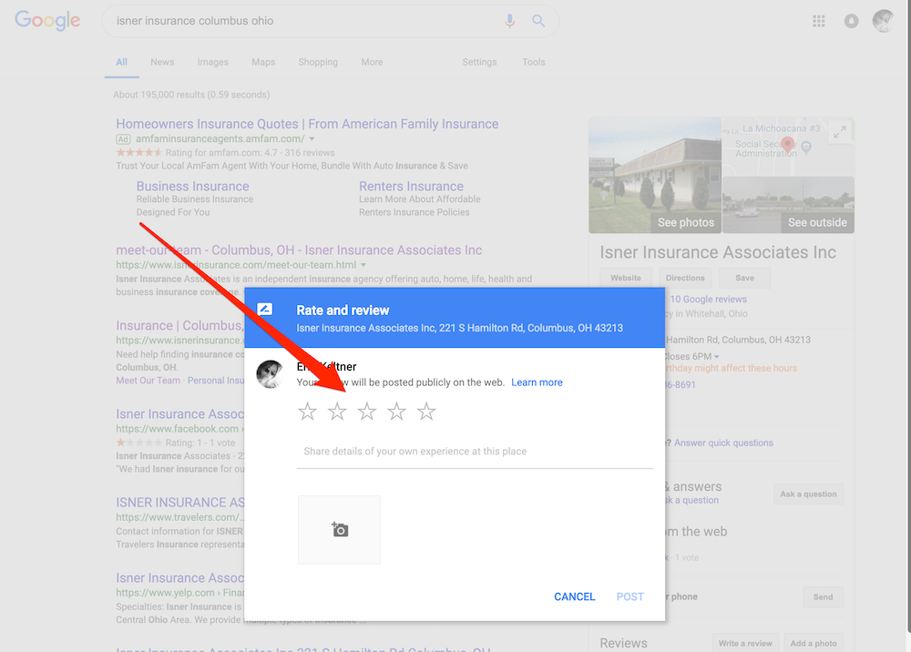Click the Add a photo button

click(814, 643)
